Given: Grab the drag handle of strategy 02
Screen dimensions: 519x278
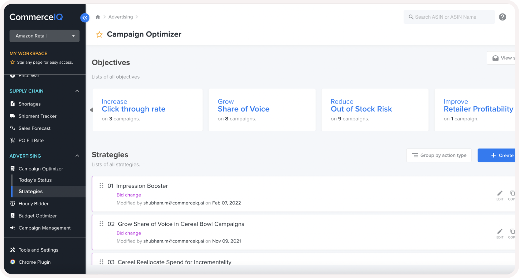Looking at the screenshot, I should pos(102,224).
